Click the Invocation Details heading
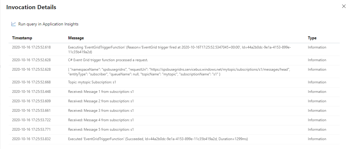The width and height of the screenshot is (348, 149). click(31, 7)
